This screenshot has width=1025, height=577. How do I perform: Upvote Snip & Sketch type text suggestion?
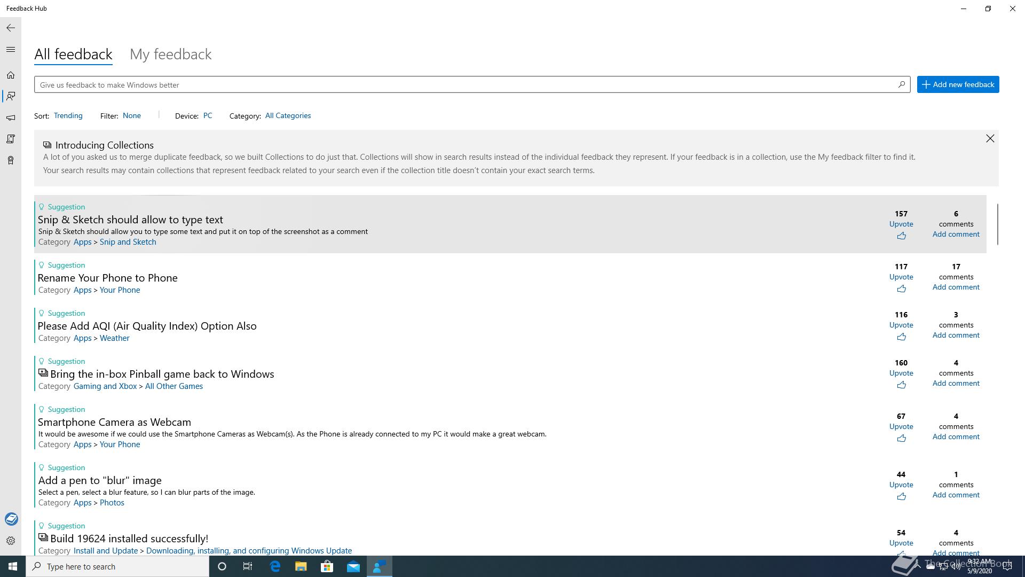pyautogui.click(x=901, y=224)
